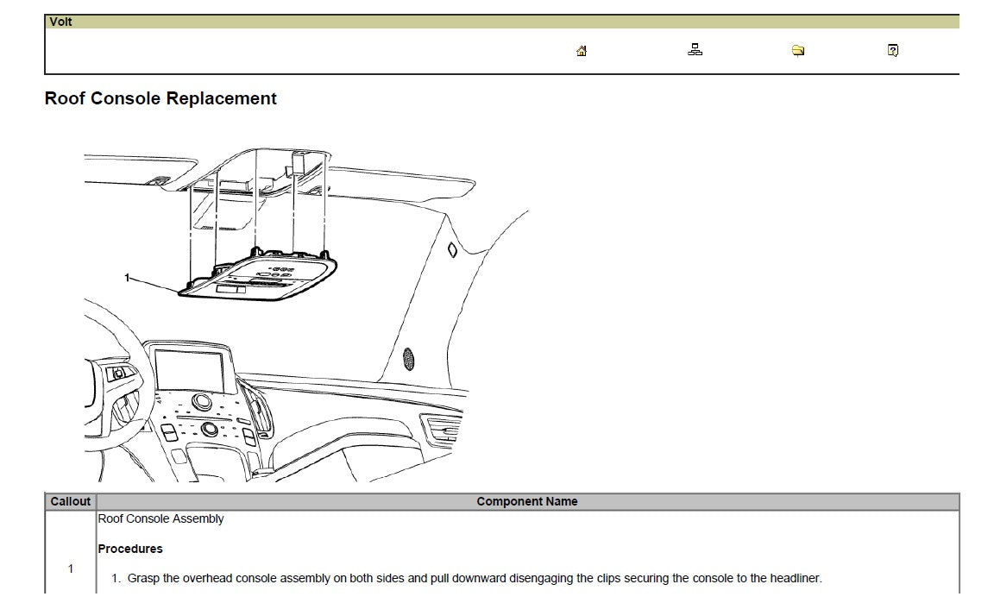
Task: Click the Volt header bar text
Action: point(61,22)
